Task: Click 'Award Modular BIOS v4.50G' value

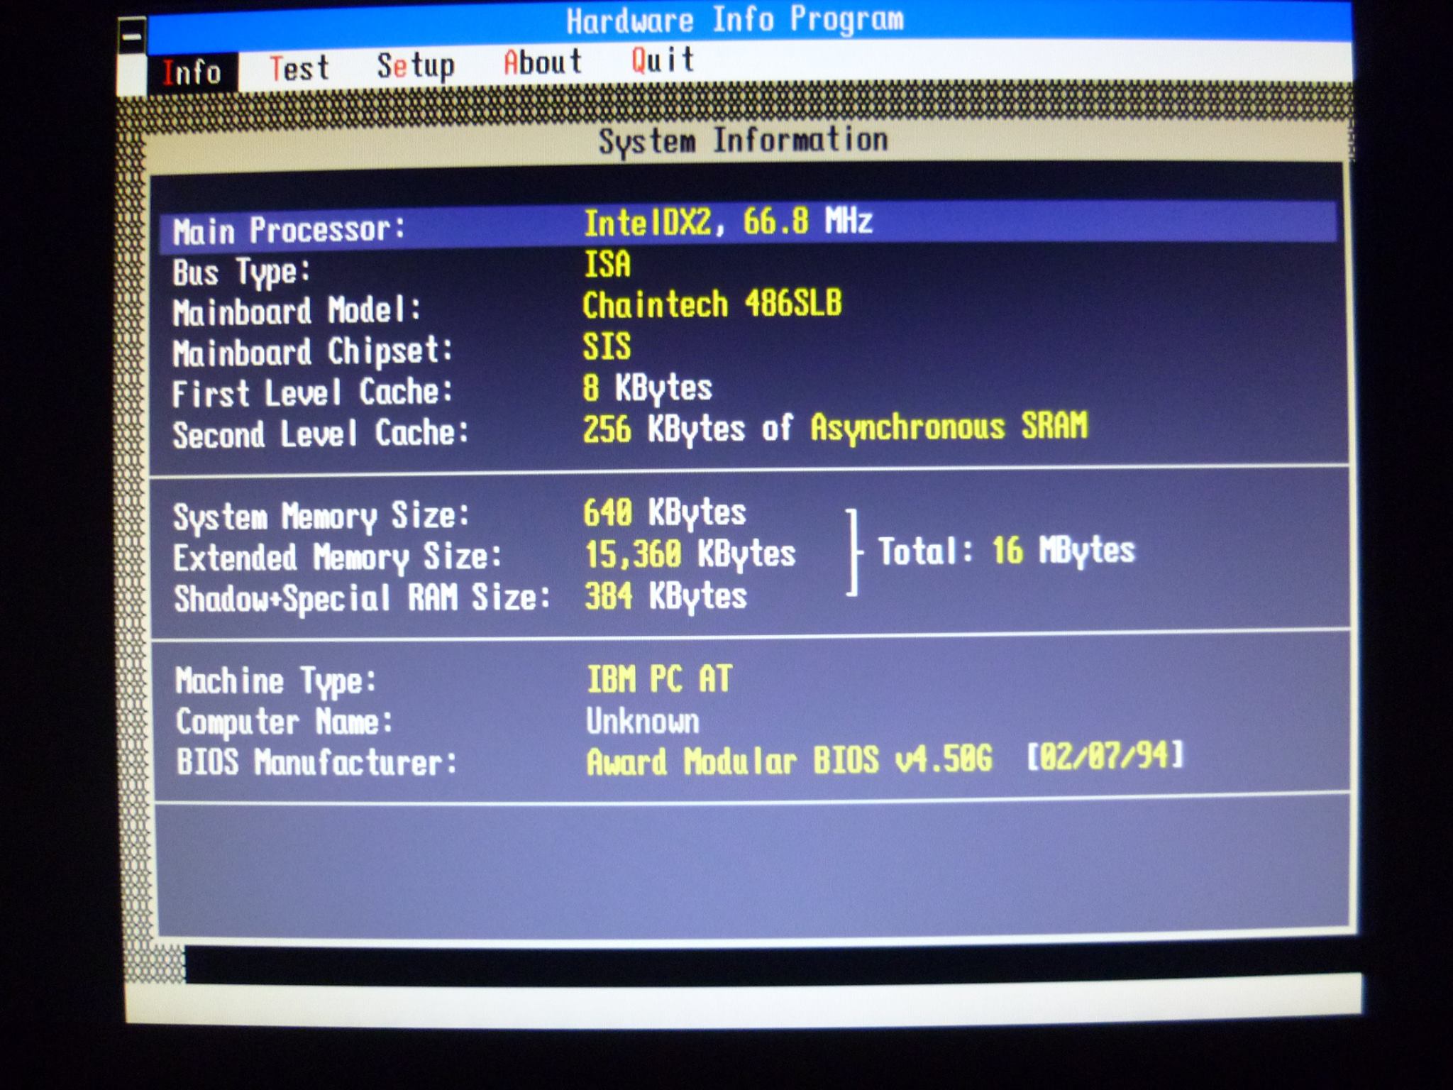Action: tap(789, 761)
